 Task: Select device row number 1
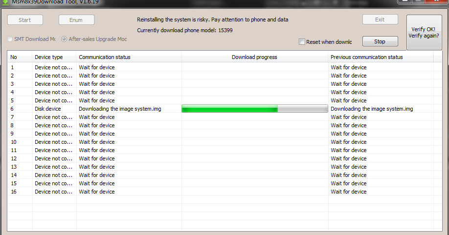pos(221,67)
